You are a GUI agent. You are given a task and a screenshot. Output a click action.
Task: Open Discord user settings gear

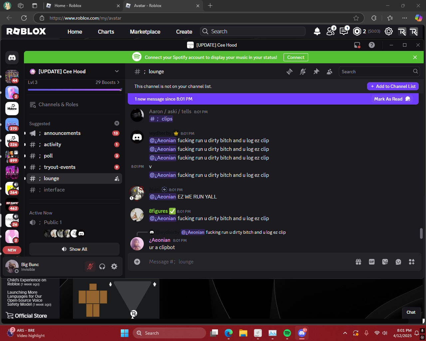(x=114, y=266)
